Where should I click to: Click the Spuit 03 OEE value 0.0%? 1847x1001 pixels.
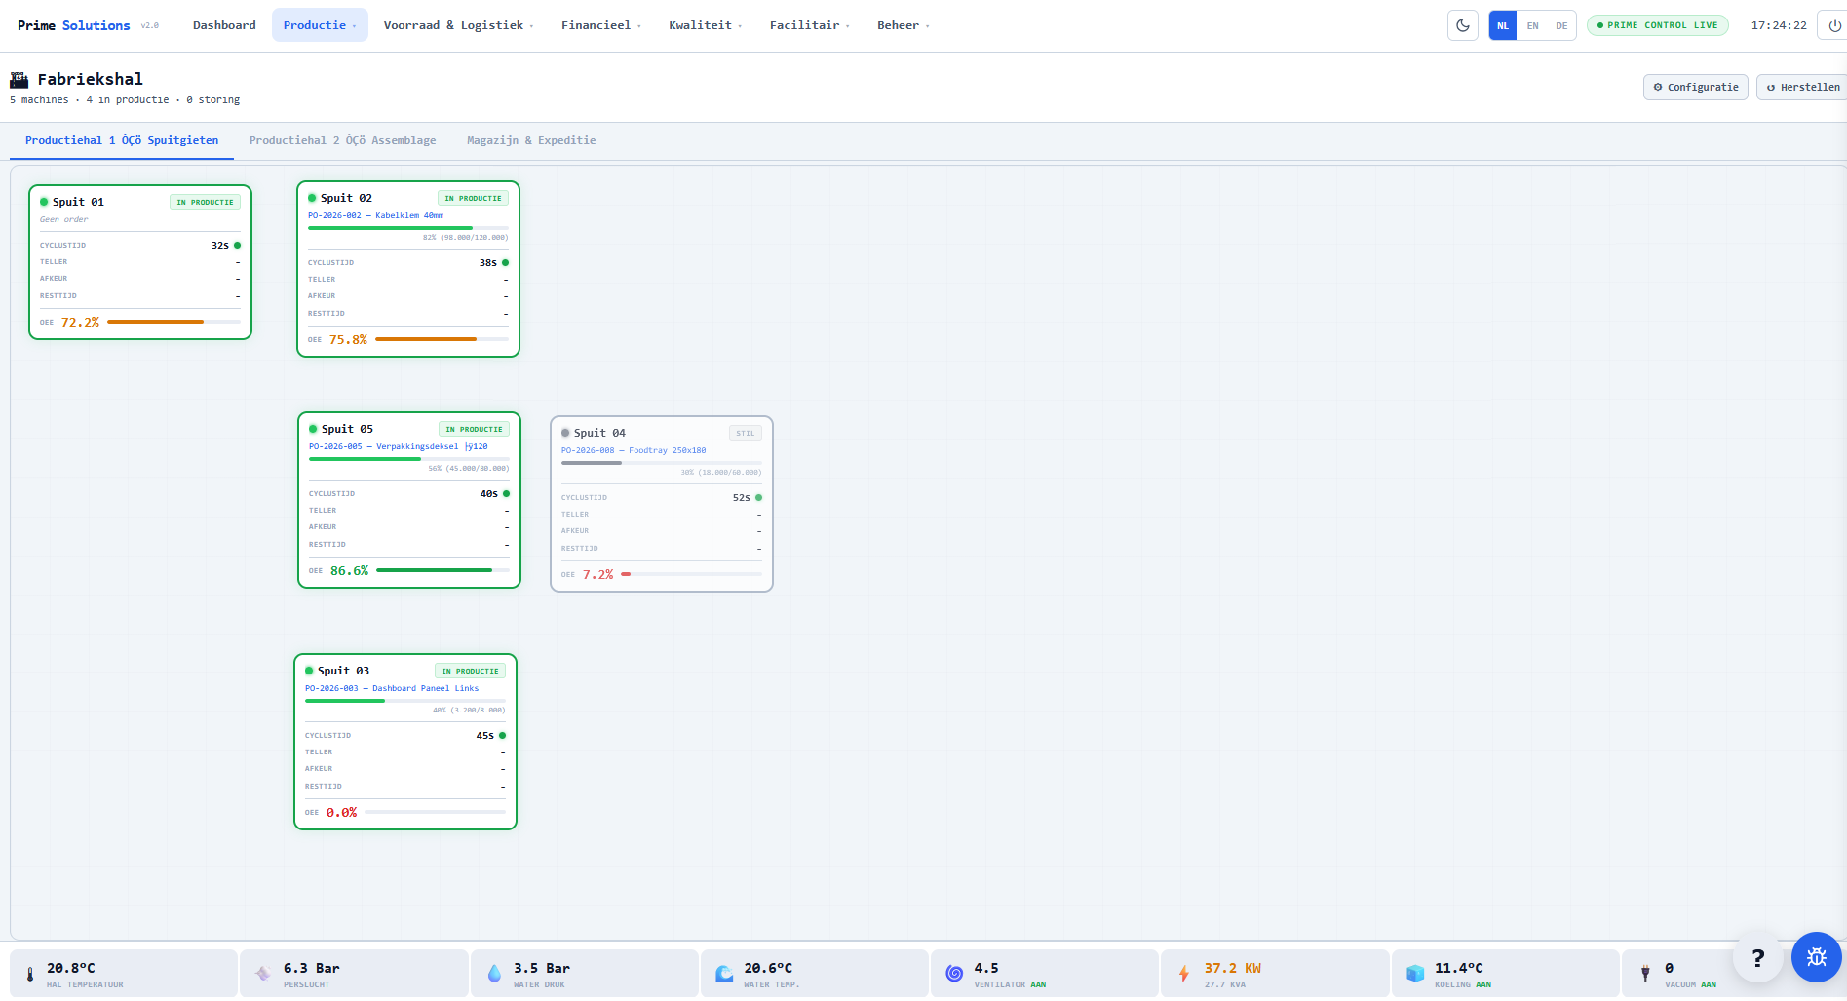pos(342,813)
